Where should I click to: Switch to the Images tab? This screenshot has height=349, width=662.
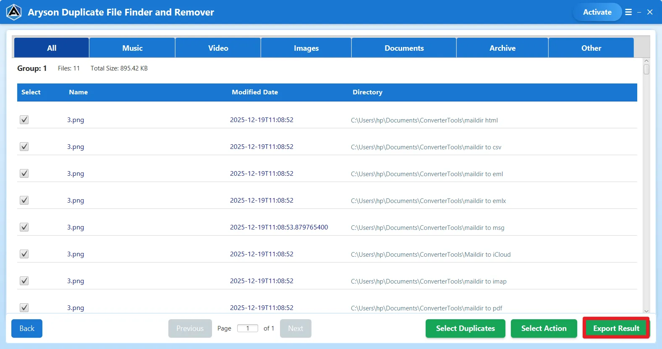click(306, 48)
